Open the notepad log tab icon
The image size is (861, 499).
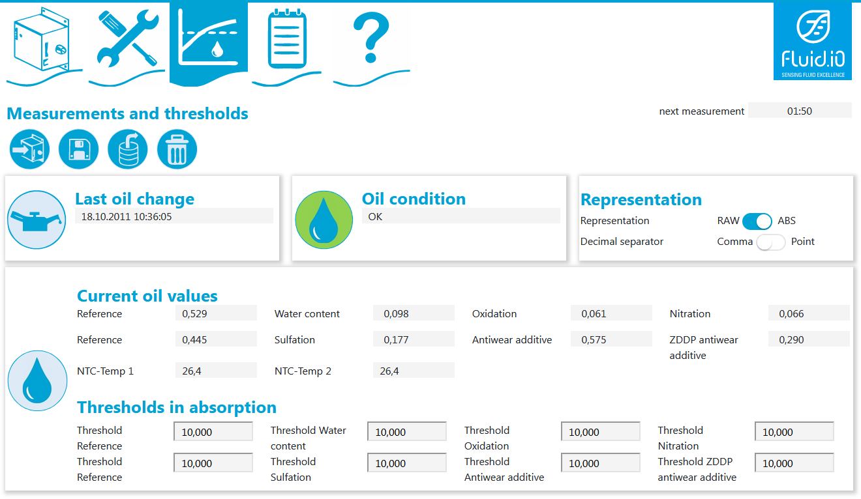click(x=287, y=40)
